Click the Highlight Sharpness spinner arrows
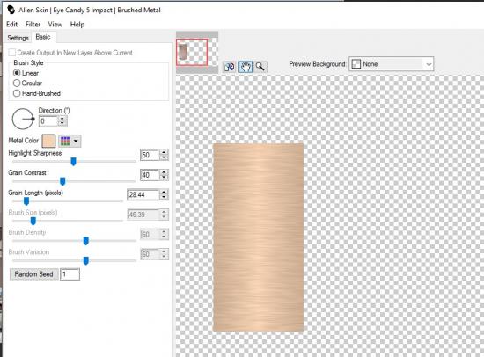484x357 pixels. pos(164,155)
